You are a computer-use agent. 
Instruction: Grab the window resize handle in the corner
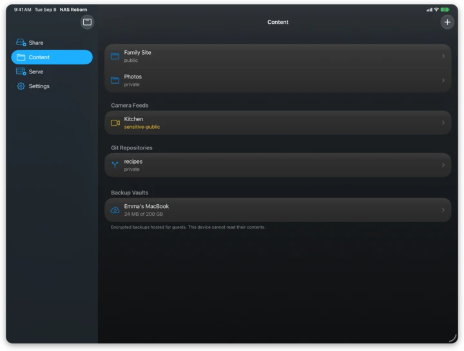pyautogui.click(x=453, y=337)
